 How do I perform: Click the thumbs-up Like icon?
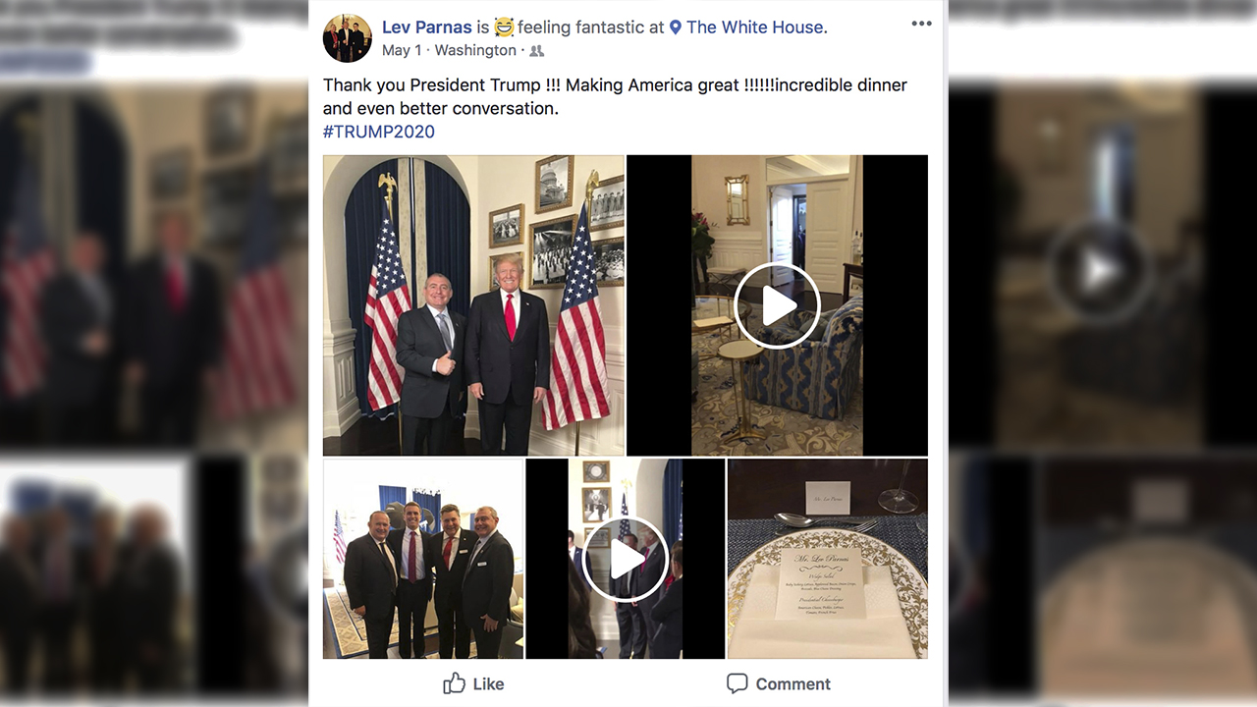pos(454,683)
